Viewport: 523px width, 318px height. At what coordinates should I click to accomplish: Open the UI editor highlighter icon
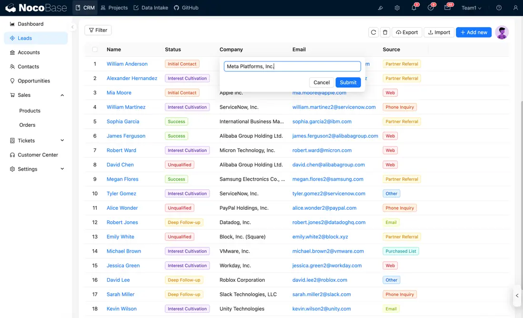point(380,8)
